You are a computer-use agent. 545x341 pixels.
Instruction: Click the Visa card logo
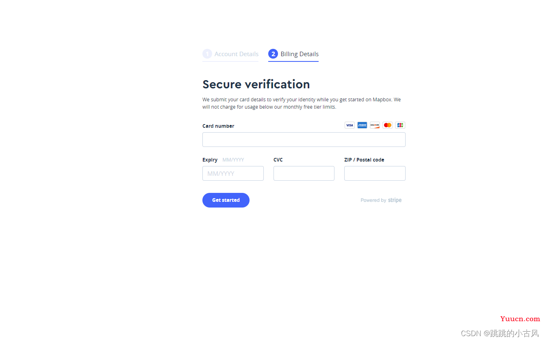click(350, 125)
